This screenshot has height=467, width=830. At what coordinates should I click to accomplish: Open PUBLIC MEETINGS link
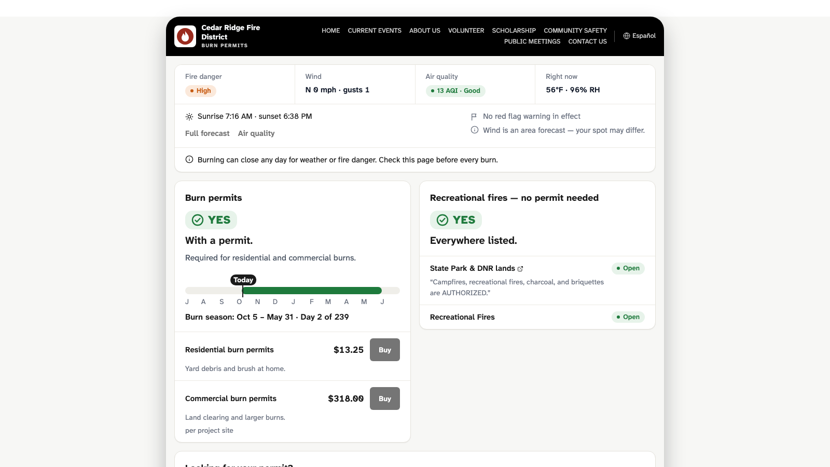[x=532, y=42]
